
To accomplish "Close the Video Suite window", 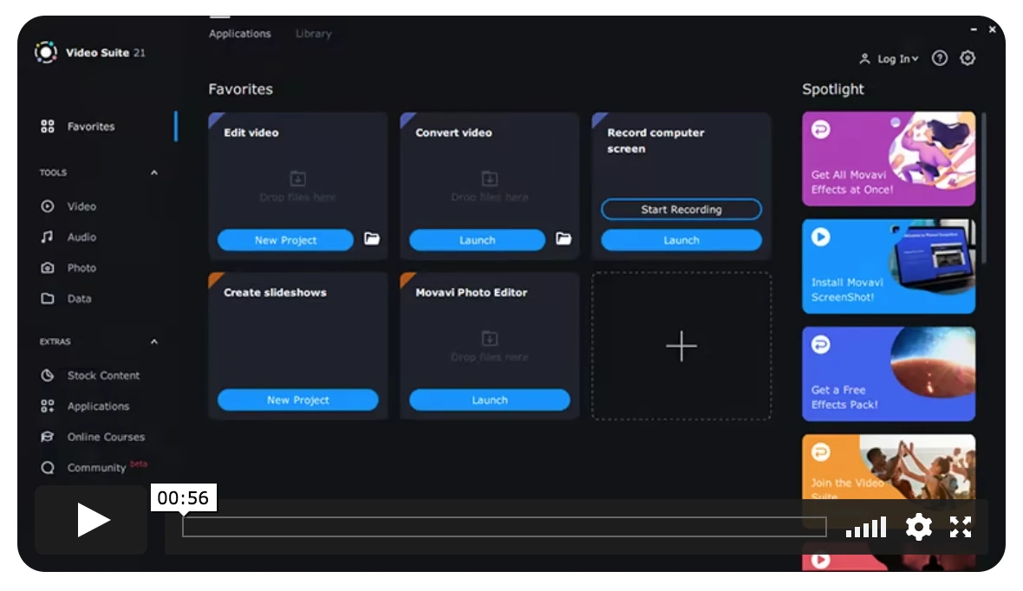I will point(993,29).
